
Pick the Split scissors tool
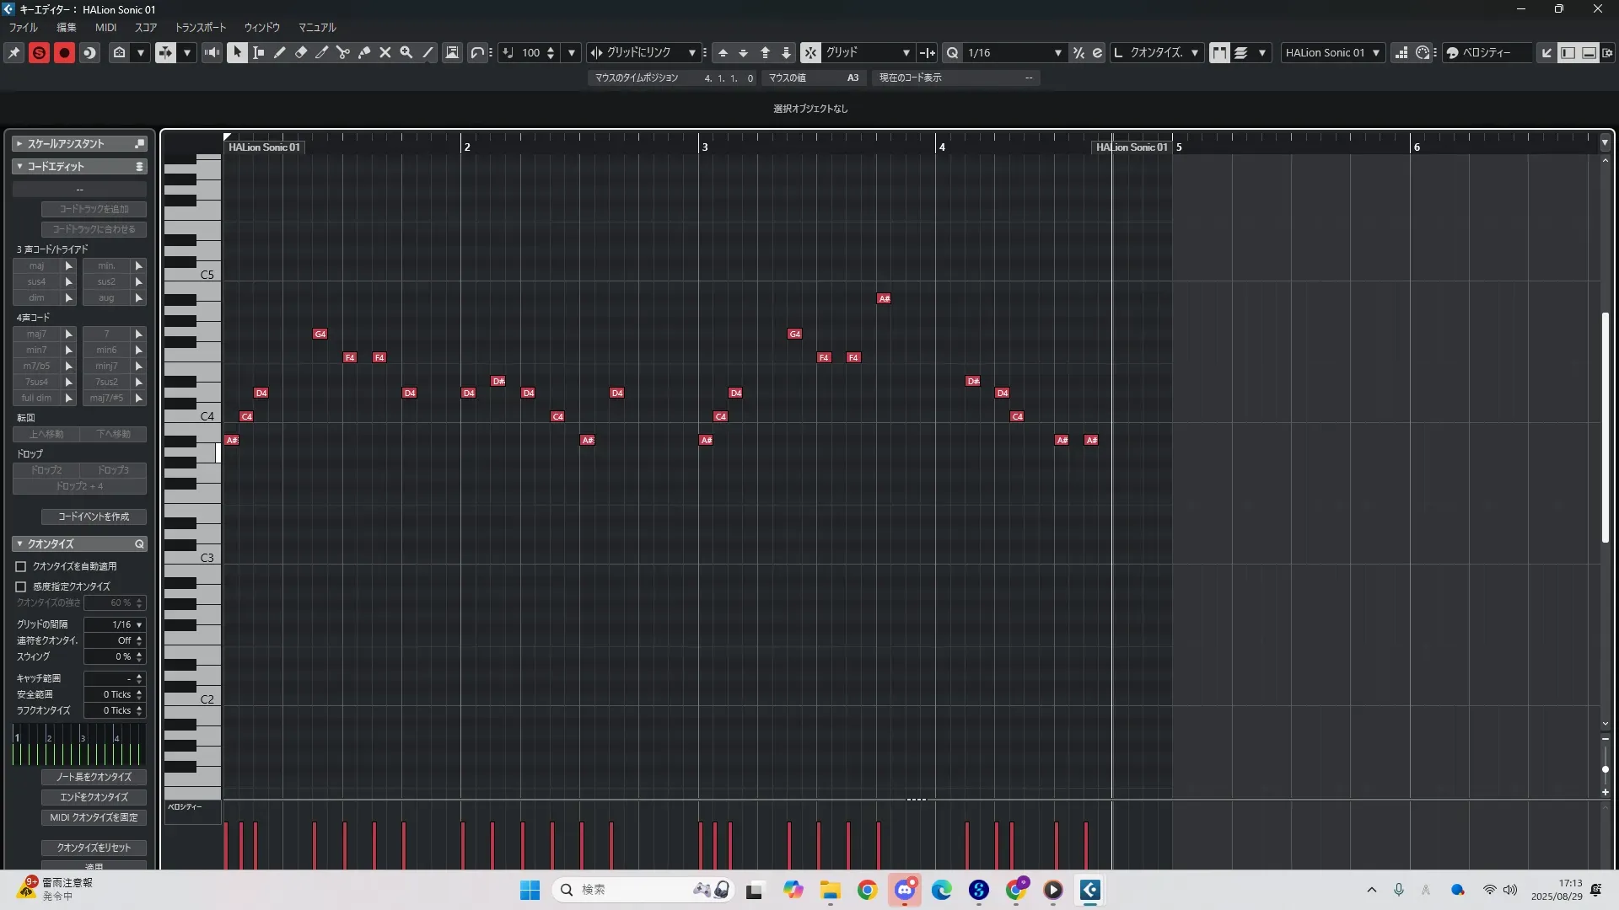pos(343,52)
